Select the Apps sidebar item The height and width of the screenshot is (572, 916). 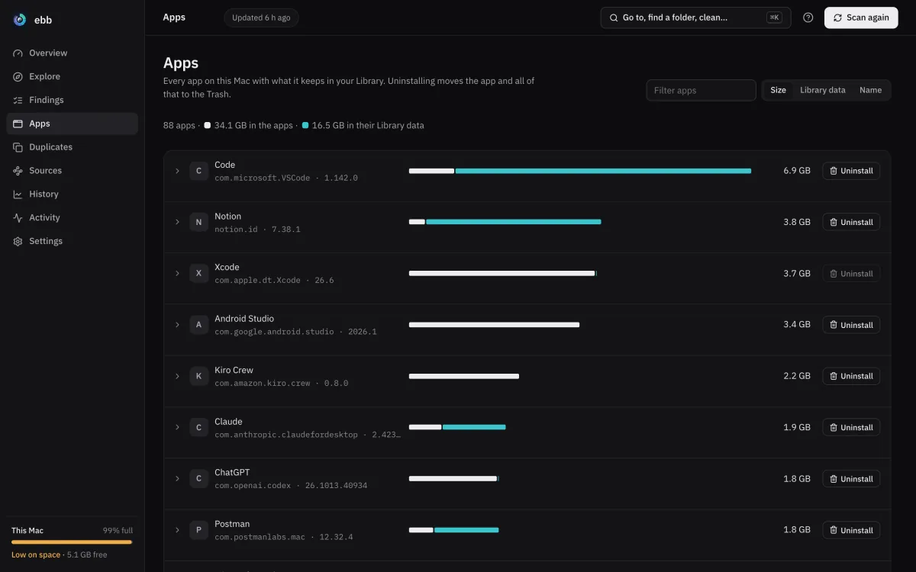(x=72, y=124)
